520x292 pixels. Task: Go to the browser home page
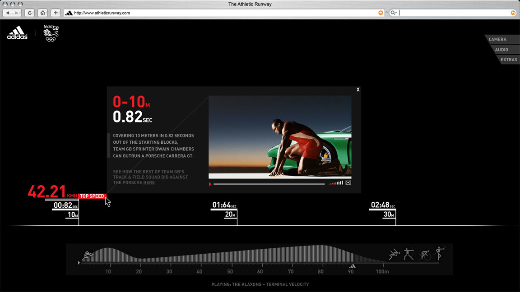(42, 13)
